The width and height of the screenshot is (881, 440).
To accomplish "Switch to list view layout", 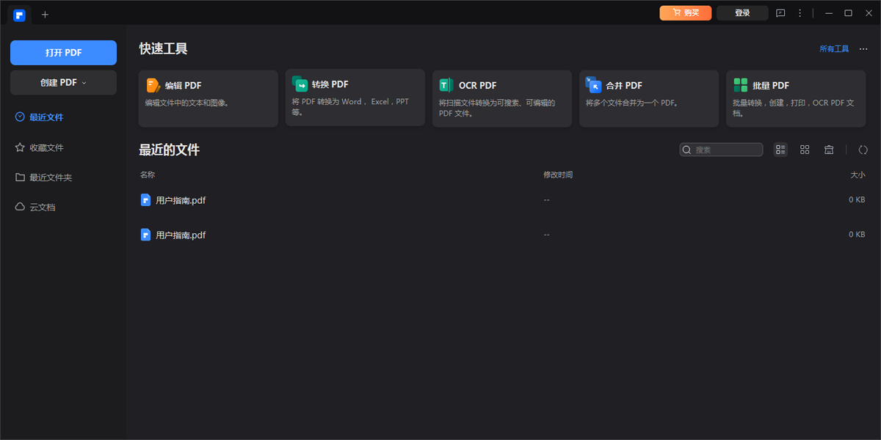I will tap(780, 150).
